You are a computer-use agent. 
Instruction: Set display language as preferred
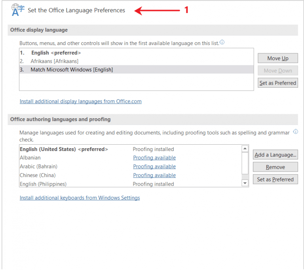tap(277, 83)
